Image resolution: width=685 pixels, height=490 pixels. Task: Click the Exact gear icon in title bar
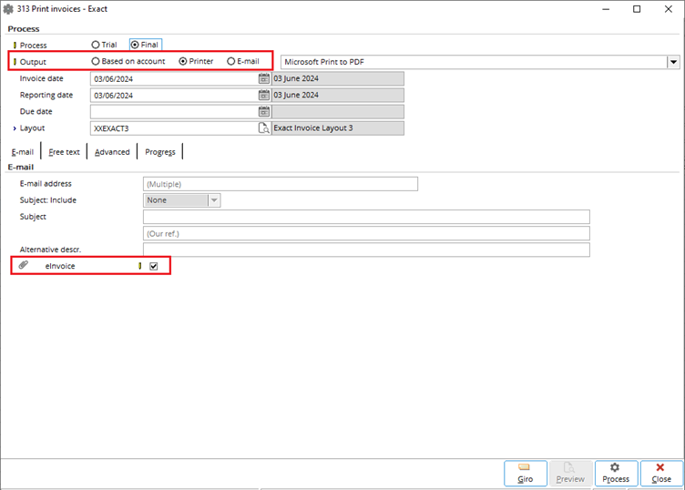8,9
